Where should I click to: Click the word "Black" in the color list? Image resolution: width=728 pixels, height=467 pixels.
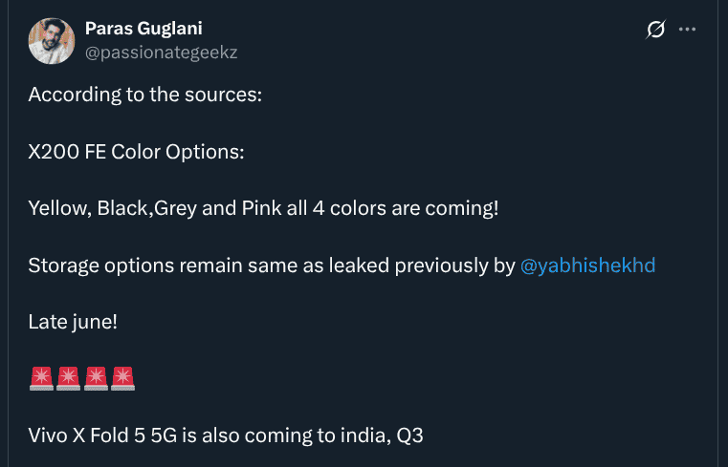tap(121, 208)
